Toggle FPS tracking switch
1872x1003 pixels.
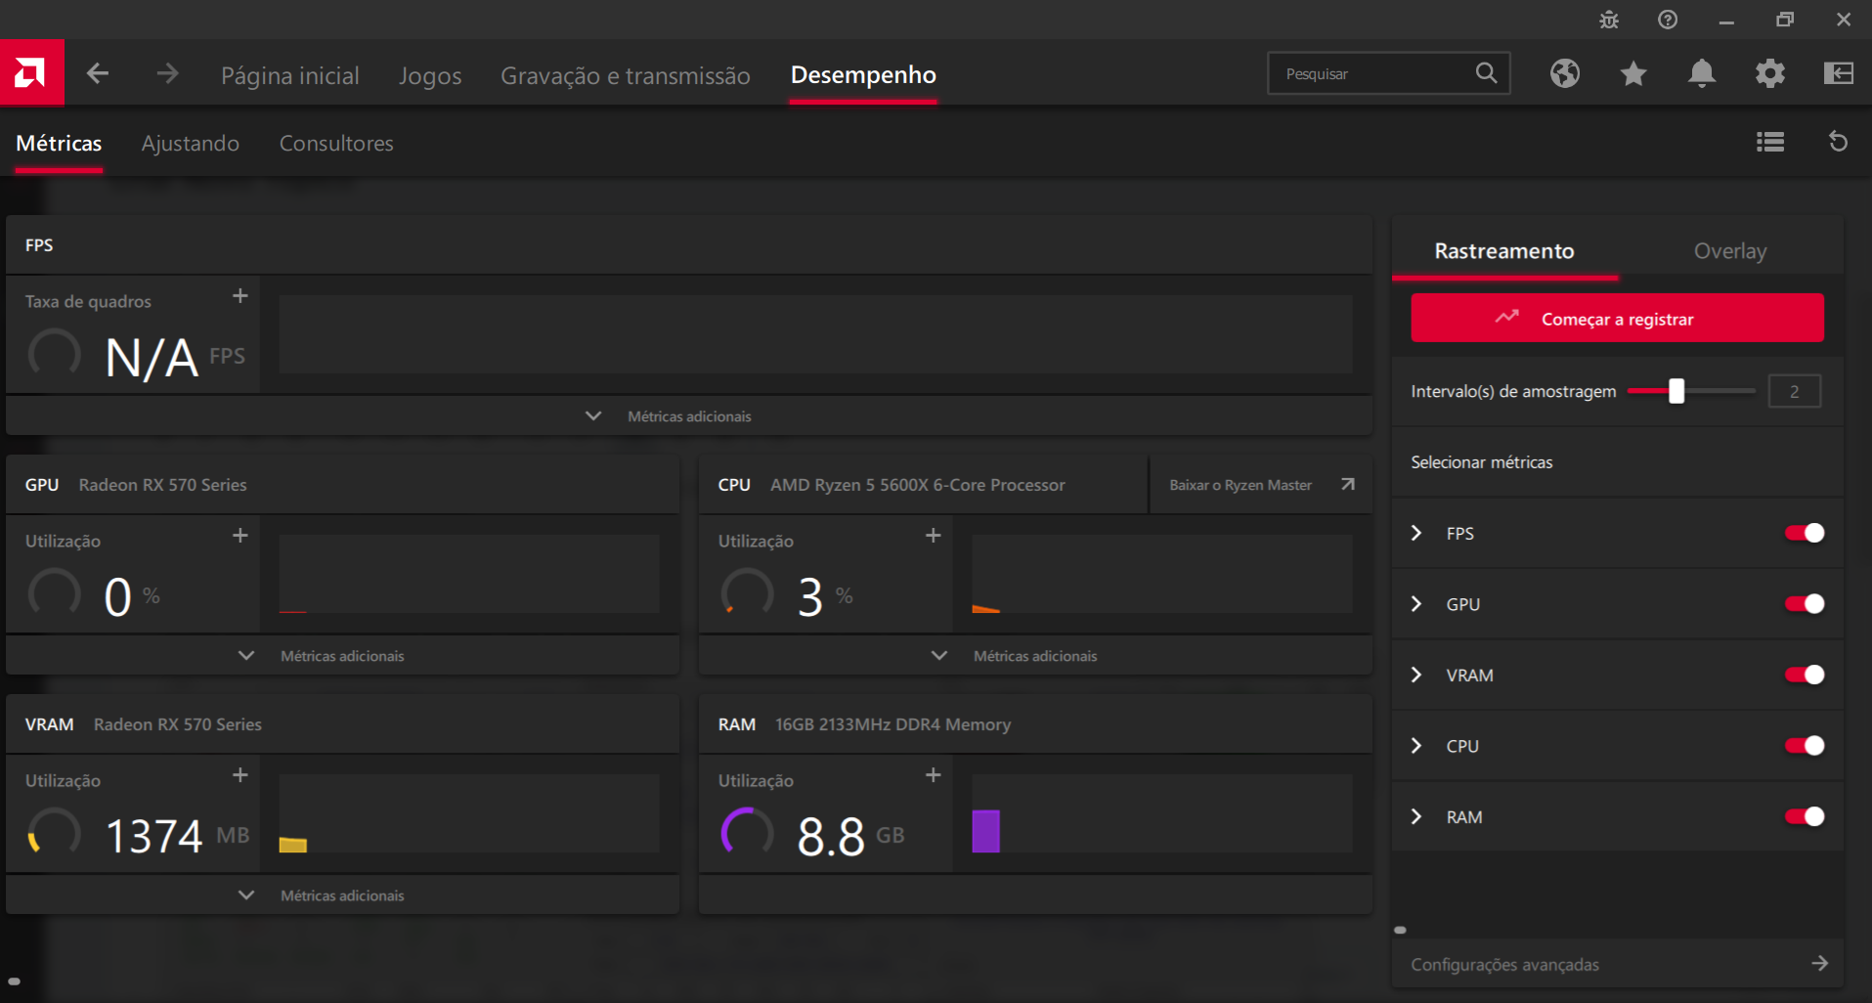(1805, 533)
